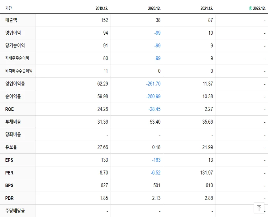Image resolution: width=268 pixels, height=217 pixels.
Task: Click the BPS row label
Action: (x=9, y=185)
